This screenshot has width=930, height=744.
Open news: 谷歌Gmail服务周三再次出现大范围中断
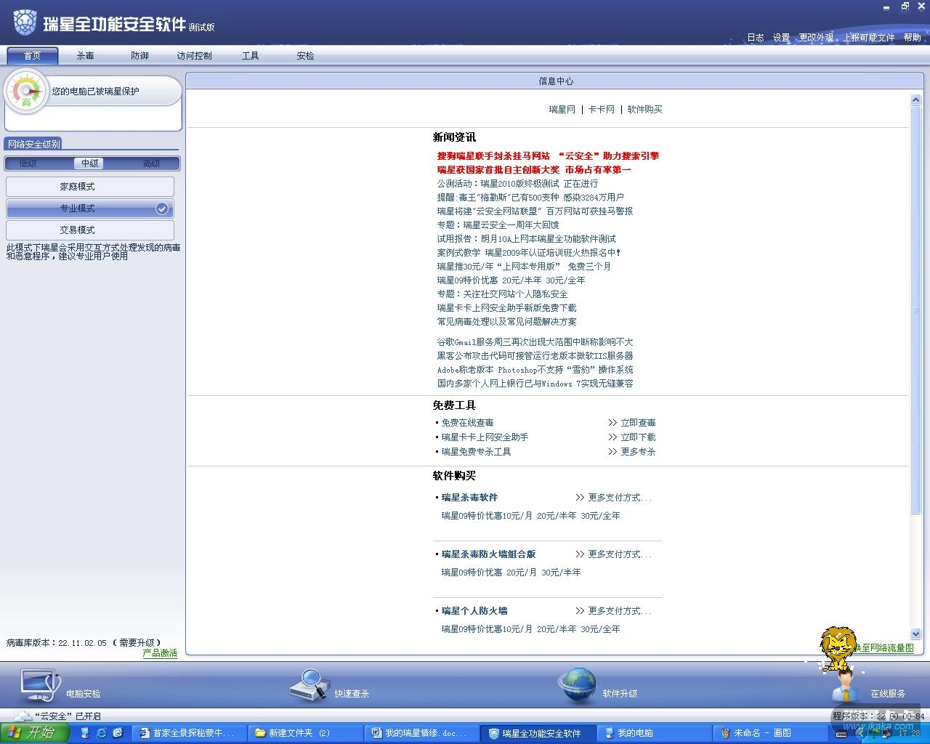click(535, 342)
